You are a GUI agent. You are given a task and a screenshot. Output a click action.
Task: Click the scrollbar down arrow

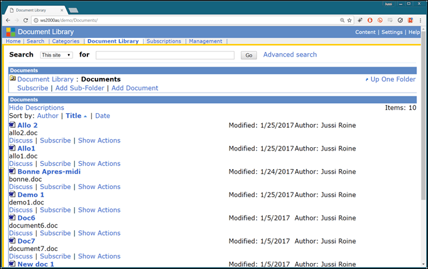click(x=423, y=264)
